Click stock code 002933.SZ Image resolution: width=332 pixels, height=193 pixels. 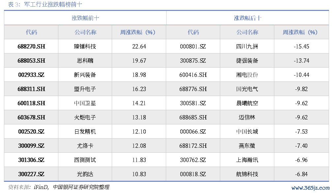[x=31, y=75]
